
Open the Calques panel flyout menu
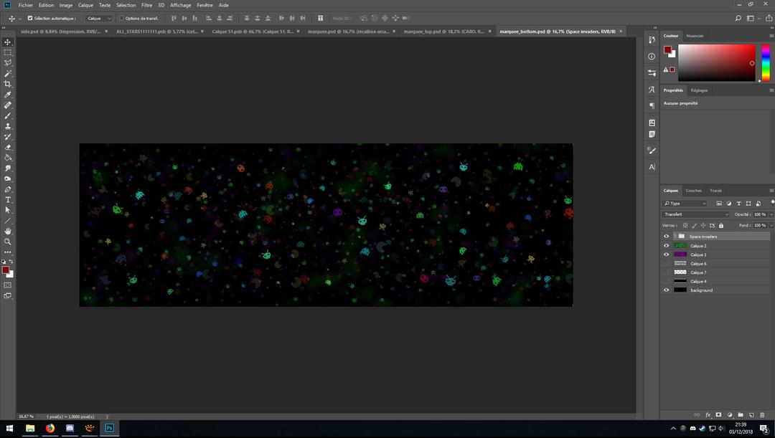771,190
